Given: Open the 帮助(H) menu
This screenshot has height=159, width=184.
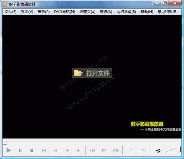Looking at the screenshot, I should [147, 12].
